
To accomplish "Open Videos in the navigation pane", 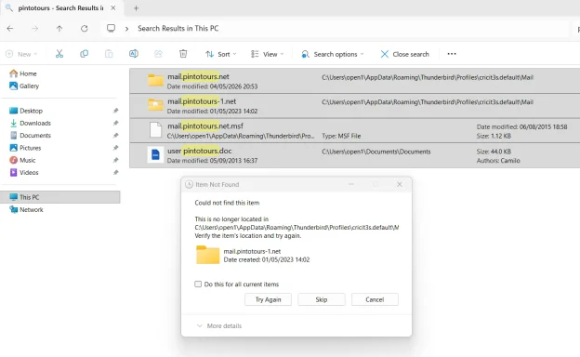I will 24,172.
